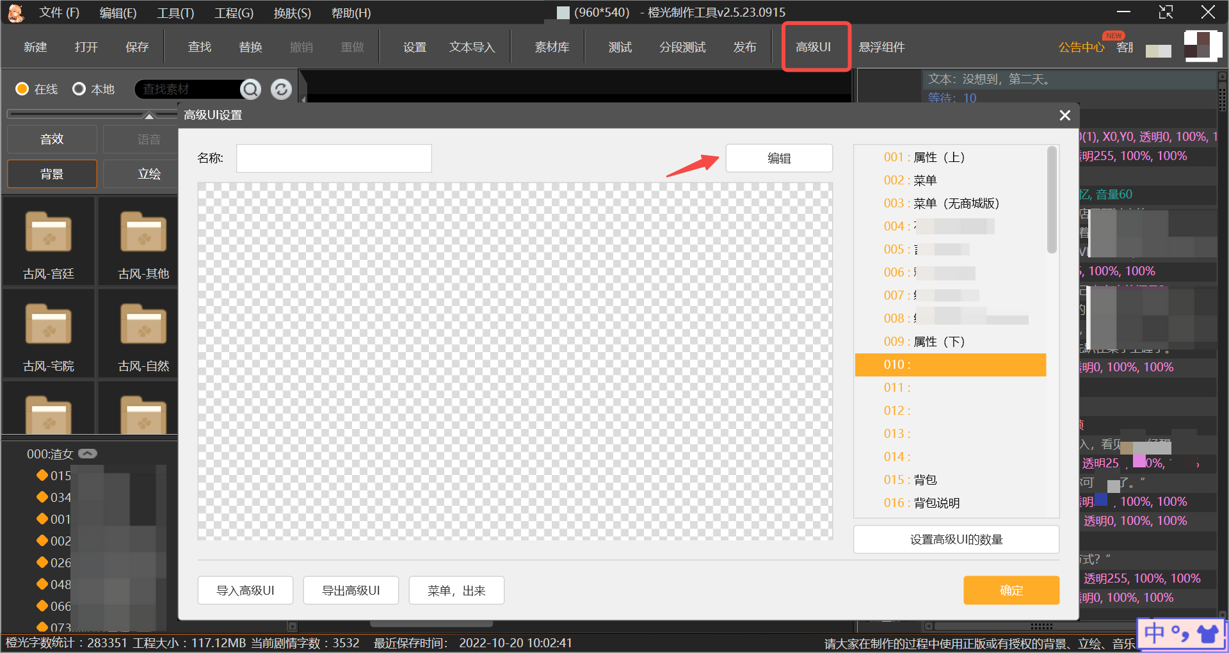Click the search magnifier icon for assets
The width and height of the screenshot is (1229, 653).
click(x=250, y=89)
